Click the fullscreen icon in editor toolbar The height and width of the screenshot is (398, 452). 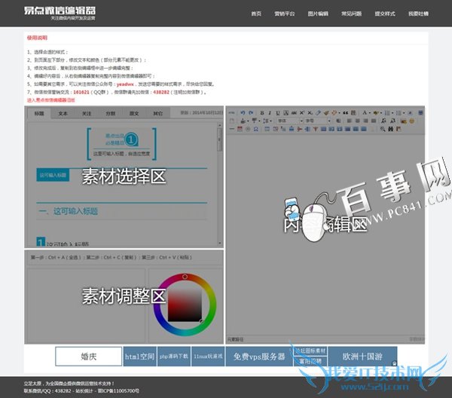[420, 113]
